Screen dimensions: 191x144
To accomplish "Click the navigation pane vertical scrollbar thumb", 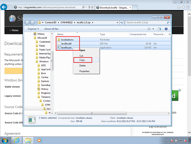I will 52,61.
